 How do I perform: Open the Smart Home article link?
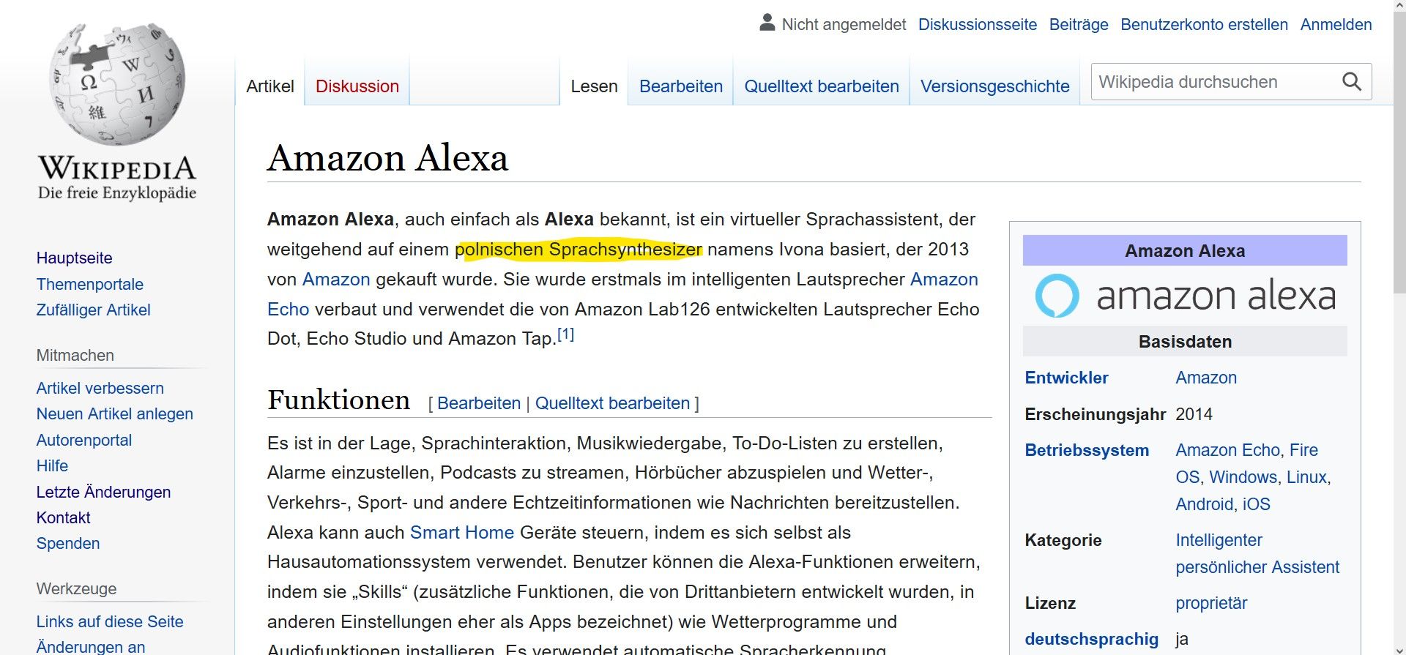(x=461, y=532)
